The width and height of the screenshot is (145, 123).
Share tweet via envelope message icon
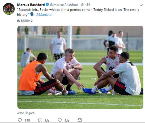tap(80, 120)
